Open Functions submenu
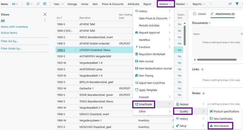The width and height of the screenshot is (243, 130). pos(153,47)
